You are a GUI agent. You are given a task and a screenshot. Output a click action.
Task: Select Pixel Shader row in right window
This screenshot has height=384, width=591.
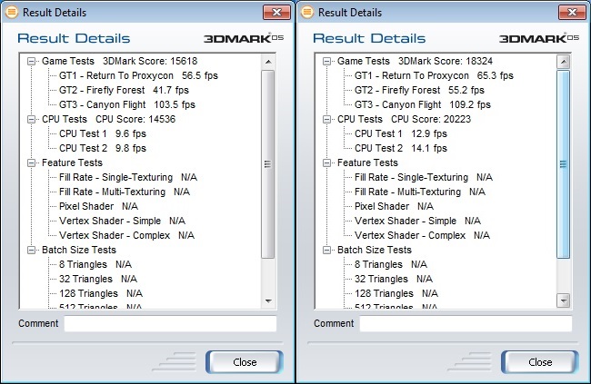(x=395, y=206)
